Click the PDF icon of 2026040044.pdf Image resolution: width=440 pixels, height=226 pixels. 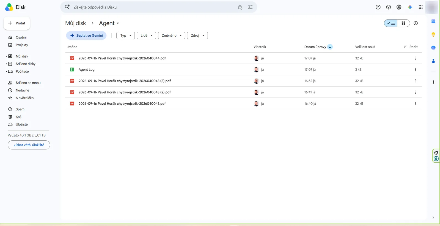[x=72, y=58]
